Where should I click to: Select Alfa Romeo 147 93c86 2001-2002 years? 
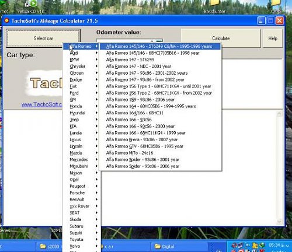point(160,73)
